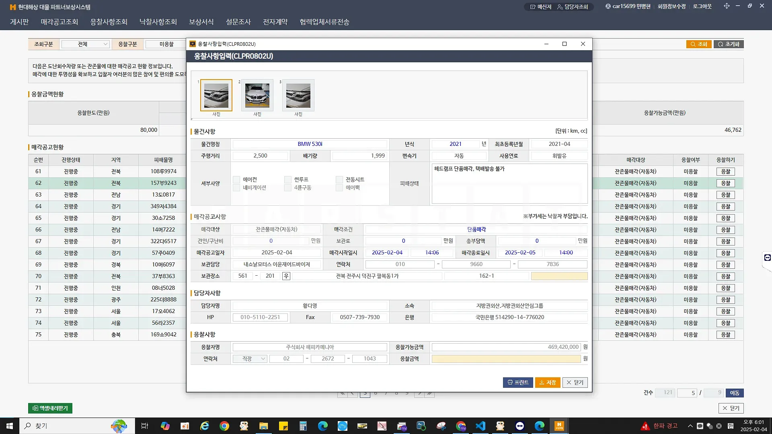Click the highlighted 응찰금액 input field

[506, 359]
